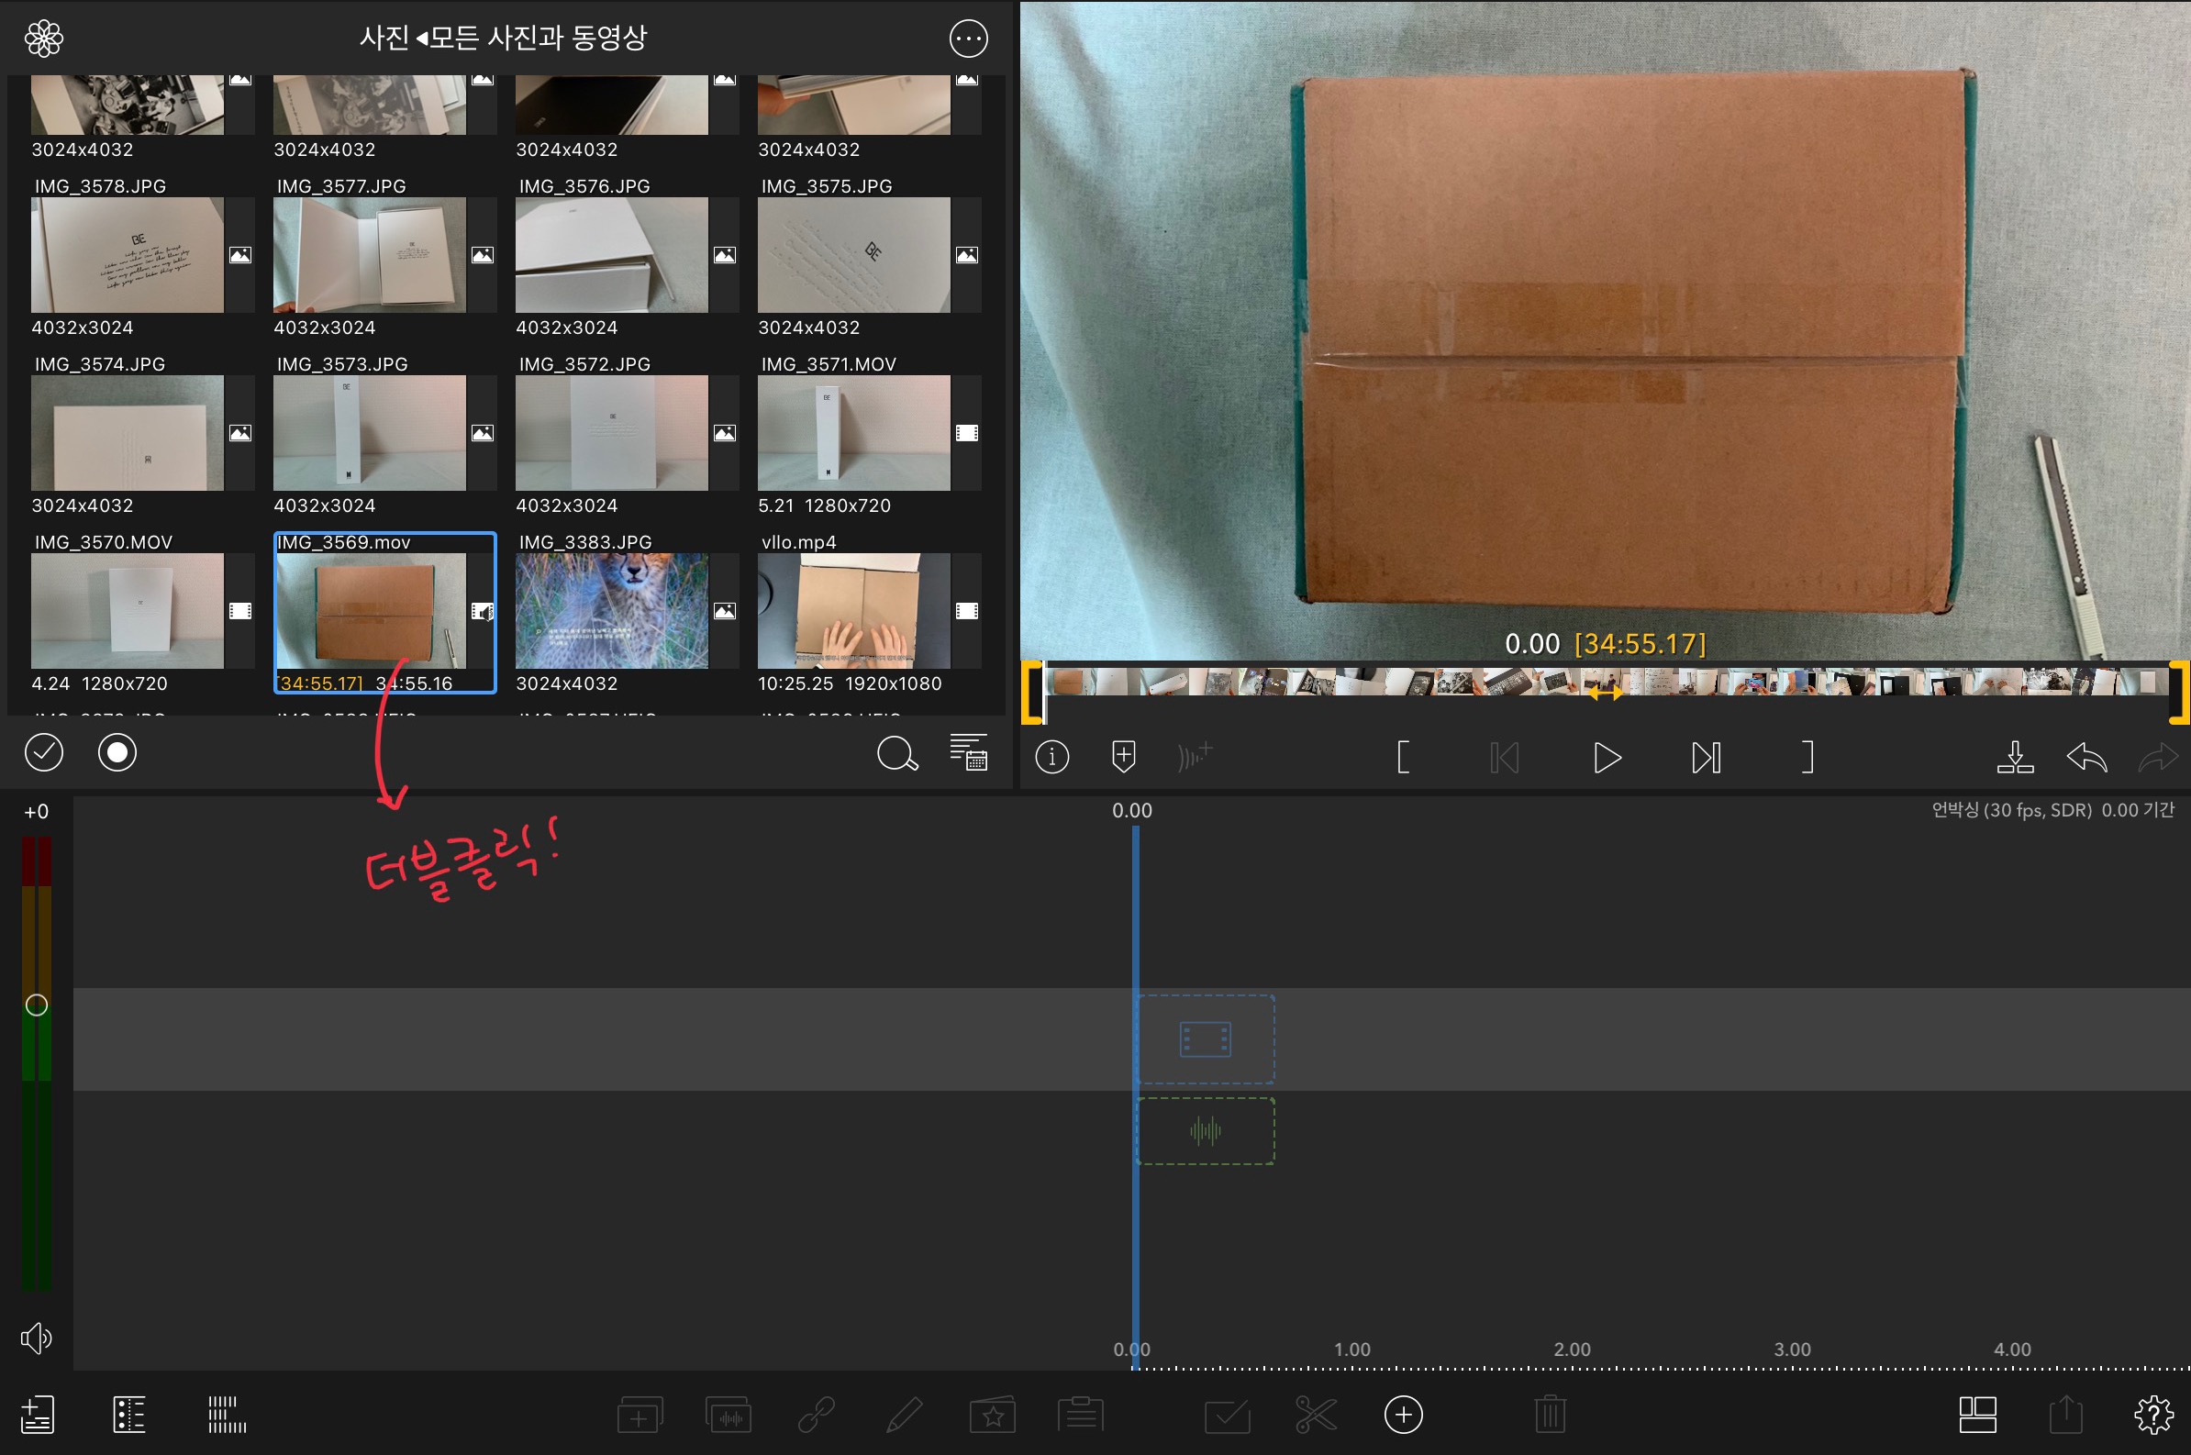Click the scissors split tool

[x=1315, y=1416]
